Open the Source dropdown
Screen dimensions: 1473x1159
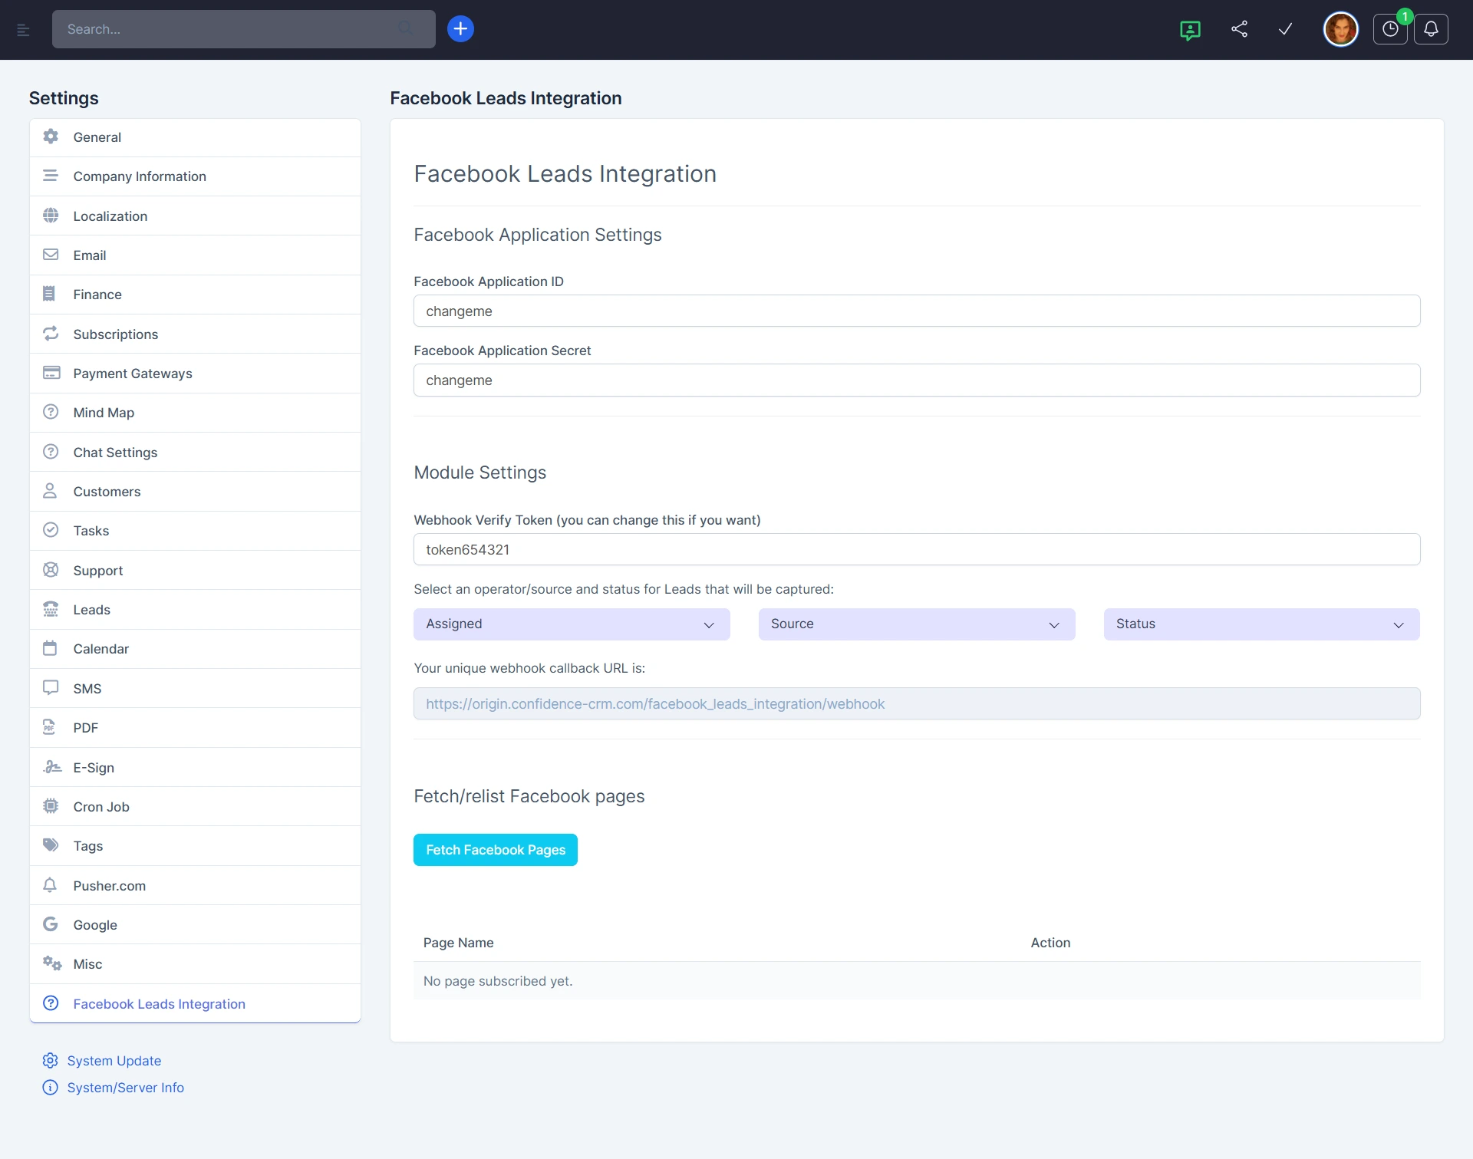point(916,624)
